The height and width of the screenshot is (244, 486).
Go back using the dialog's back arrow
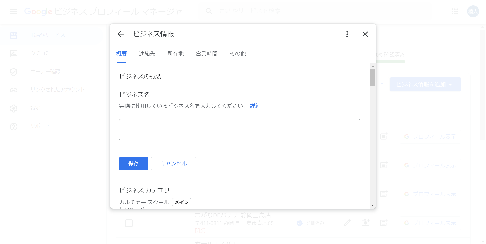point(121,34)
